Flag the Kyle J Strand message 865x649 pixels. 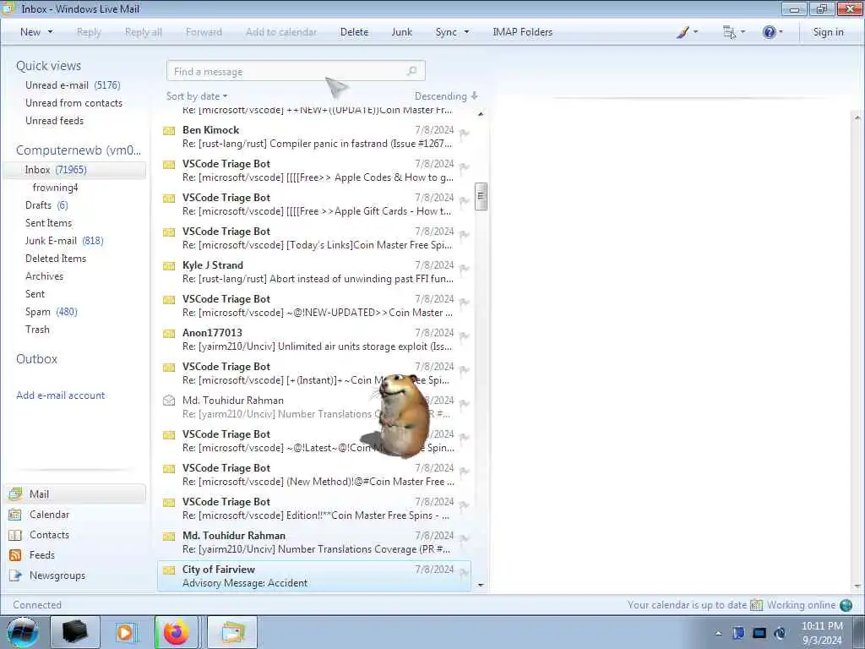click(464, 269)
